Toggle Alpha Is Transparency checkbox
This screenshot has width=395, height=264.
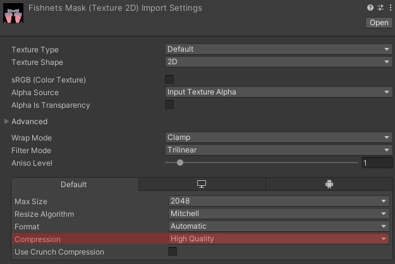point(169,105)
